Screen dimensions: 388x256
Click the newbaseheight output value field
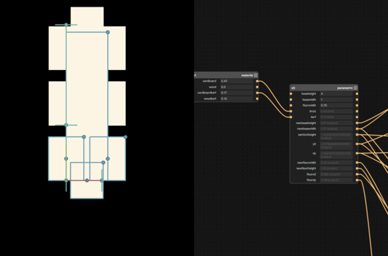coord(336,123)
